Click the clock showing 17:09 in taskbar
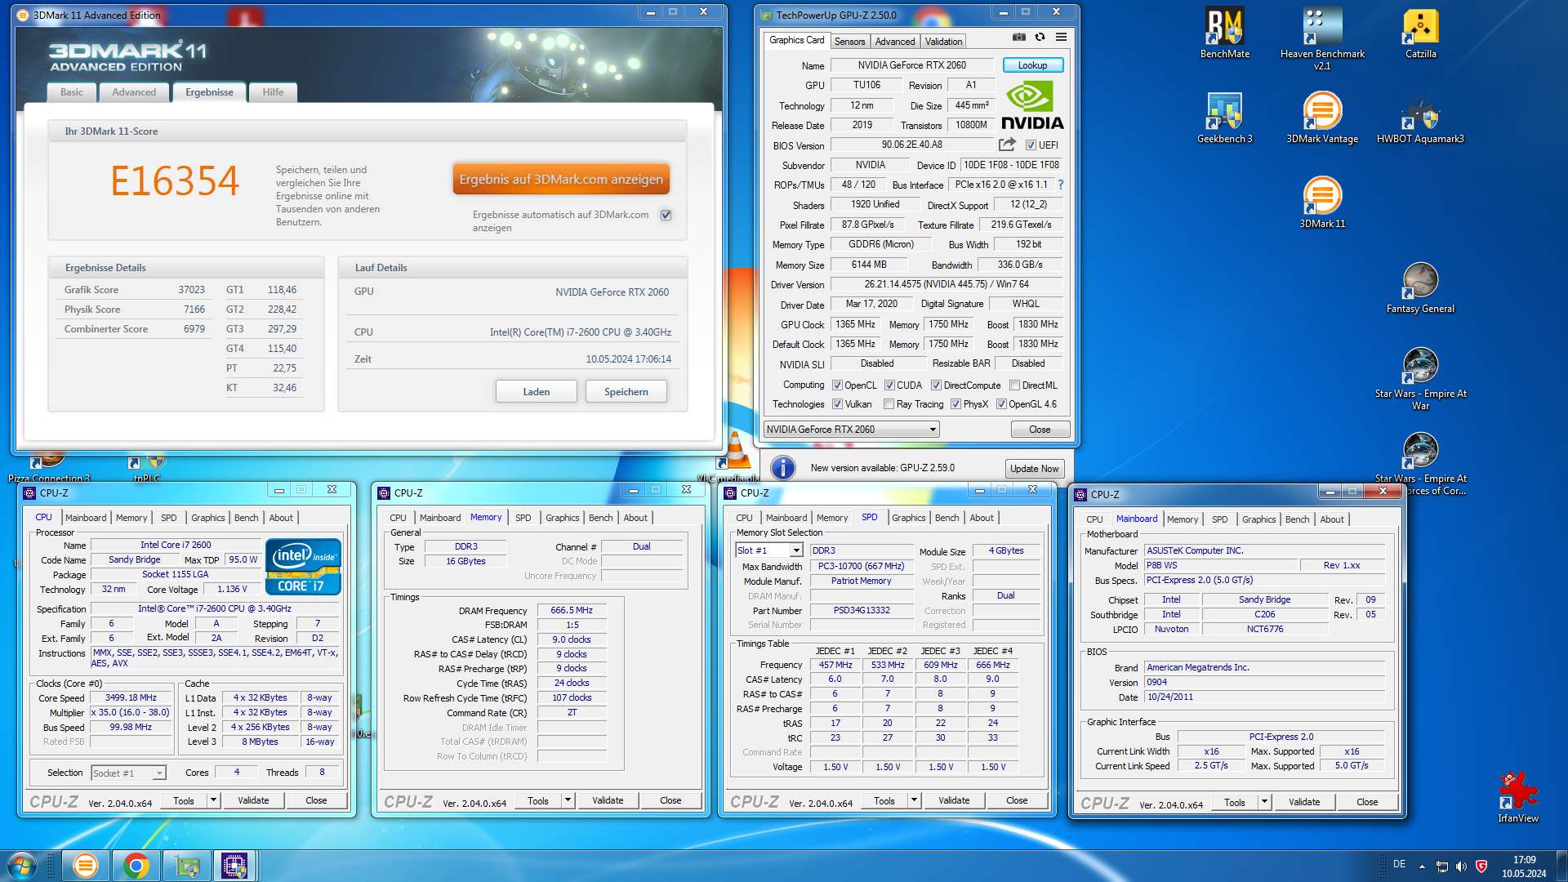 pyautogui.click(x=1524, y=860)
